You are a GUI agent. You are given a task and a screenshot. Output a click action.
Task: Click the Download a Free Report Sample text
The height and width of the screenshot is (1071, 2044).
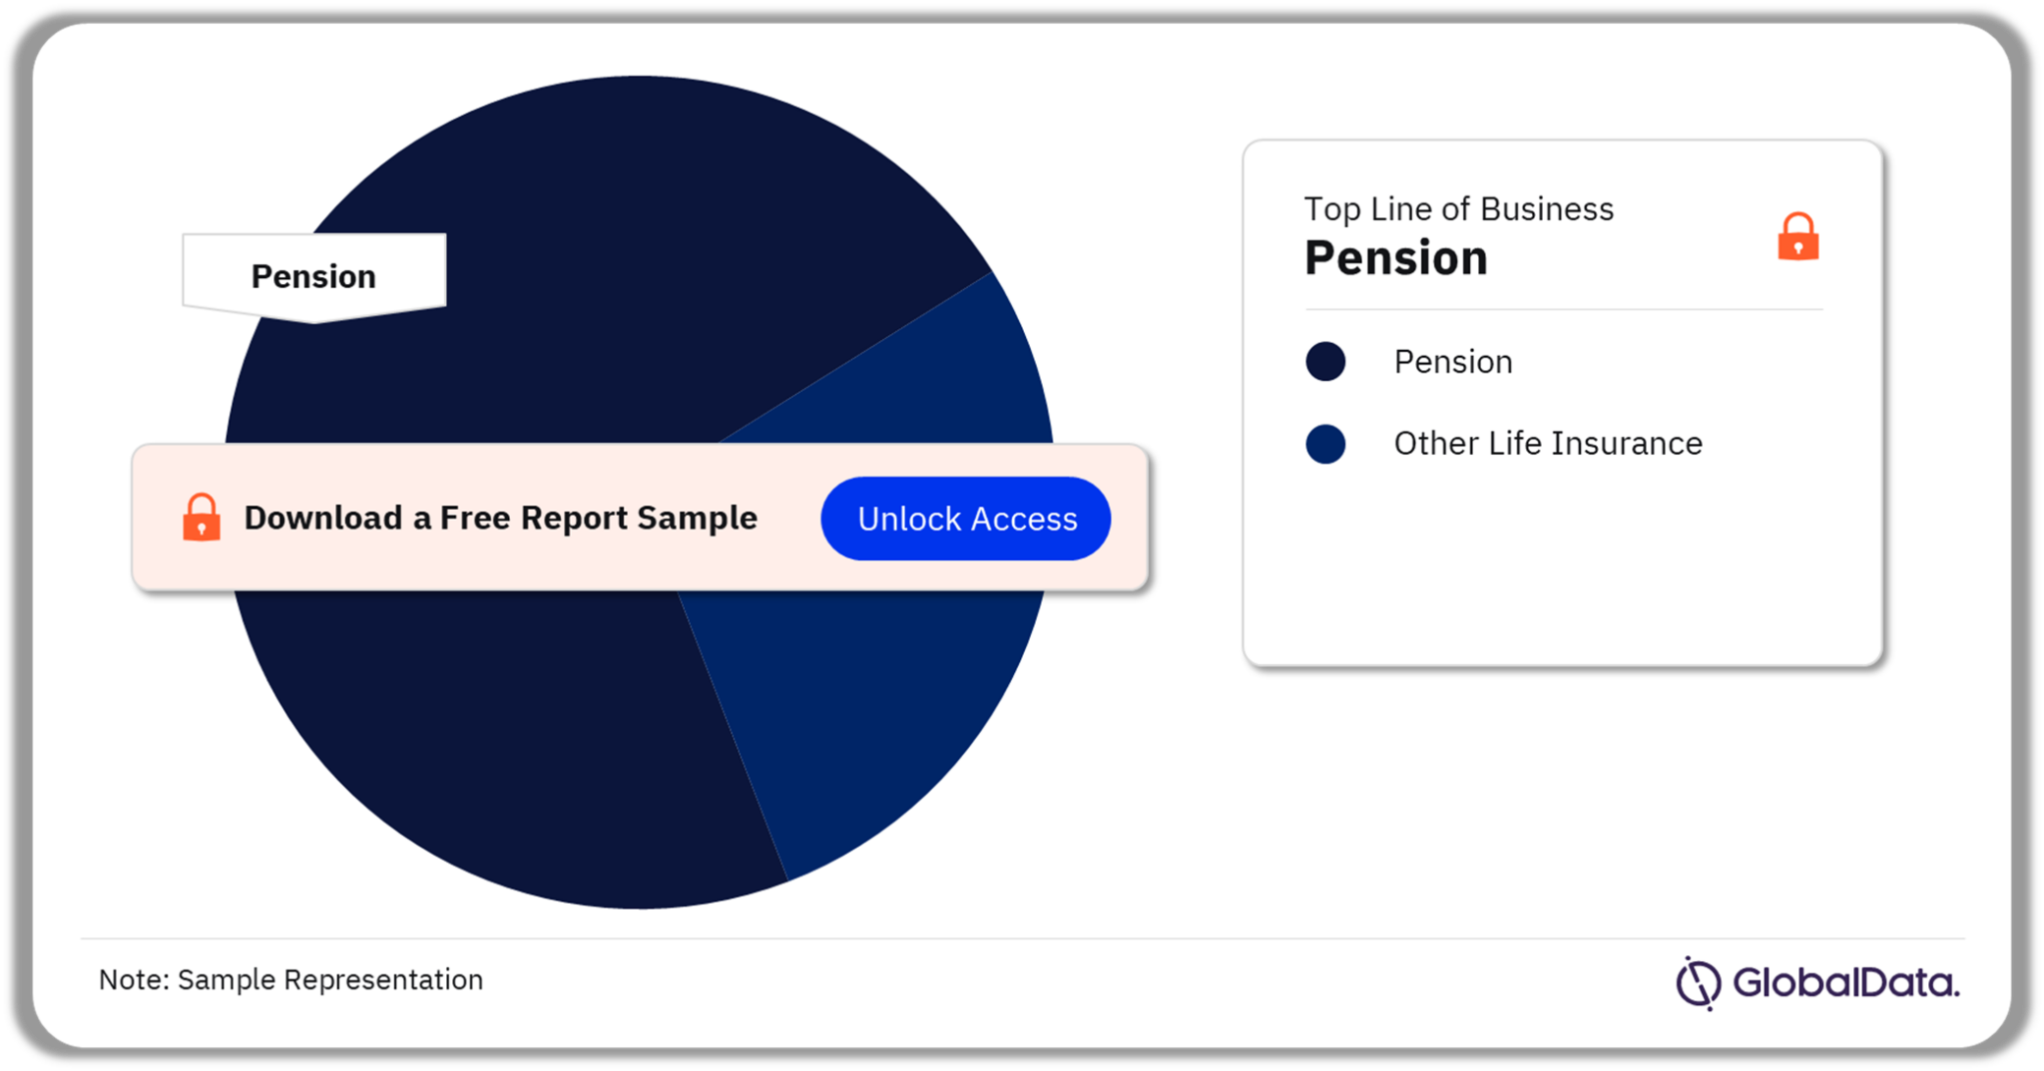[x=501, y=519]
